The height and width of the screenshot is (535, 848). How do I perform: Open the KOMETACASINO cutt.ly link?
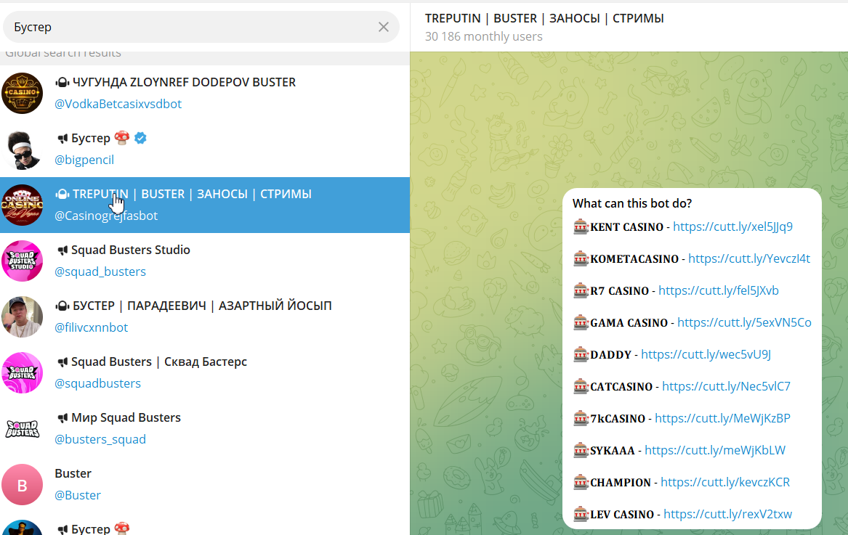click(x=749, y=258)
